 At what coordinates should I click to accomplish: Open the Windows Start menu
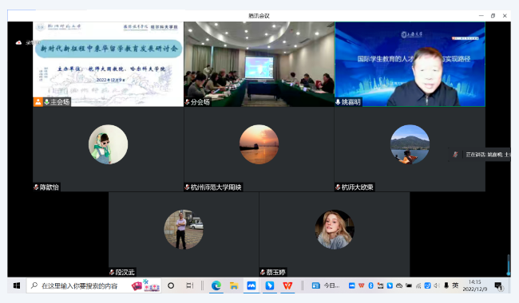click(x=17, y=285)
